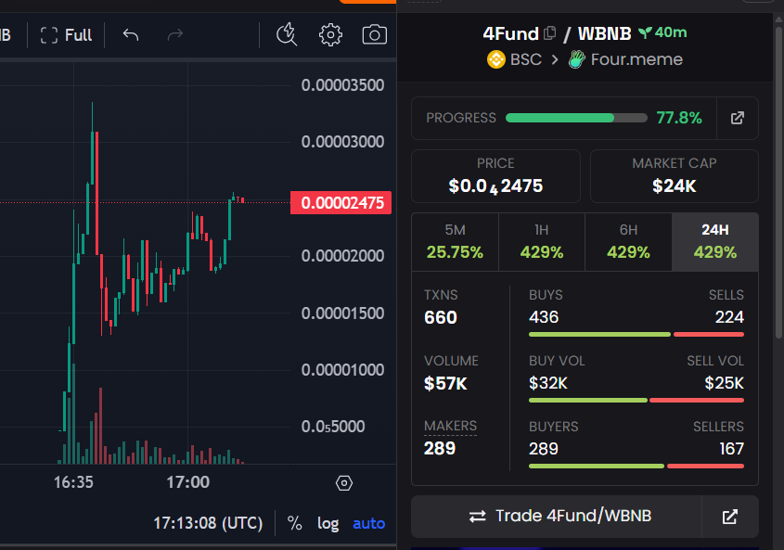784x550 pixels.
Task: Click the redo arrow icon
Action: (175, 35)
